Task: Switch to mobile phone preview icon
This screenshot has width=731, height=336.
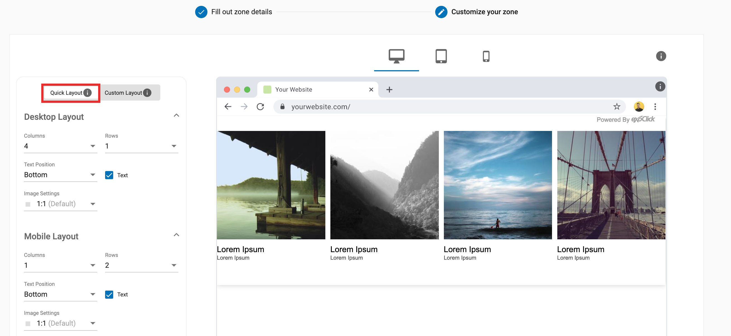Action: (x=486, y=56)
